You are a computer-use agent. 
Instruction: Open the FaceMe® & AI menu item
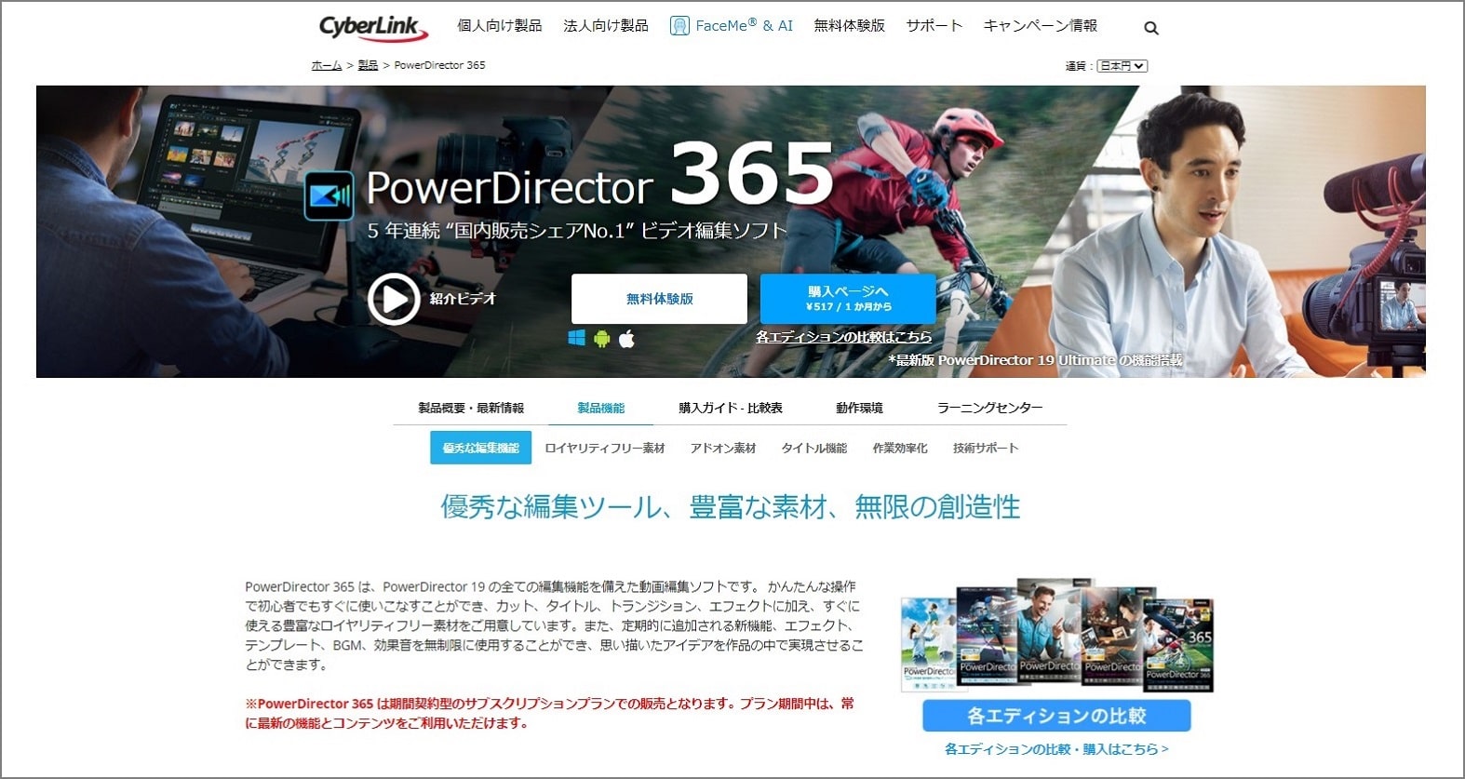(x=744, y=26)
